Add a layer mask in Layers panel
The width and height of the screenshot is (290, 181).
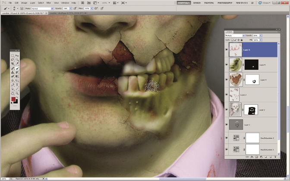(x=256, y=157)
